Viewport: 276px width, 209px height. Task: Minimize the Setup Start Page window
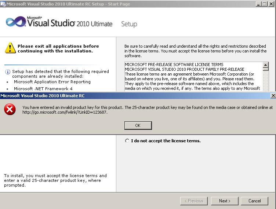258,4
